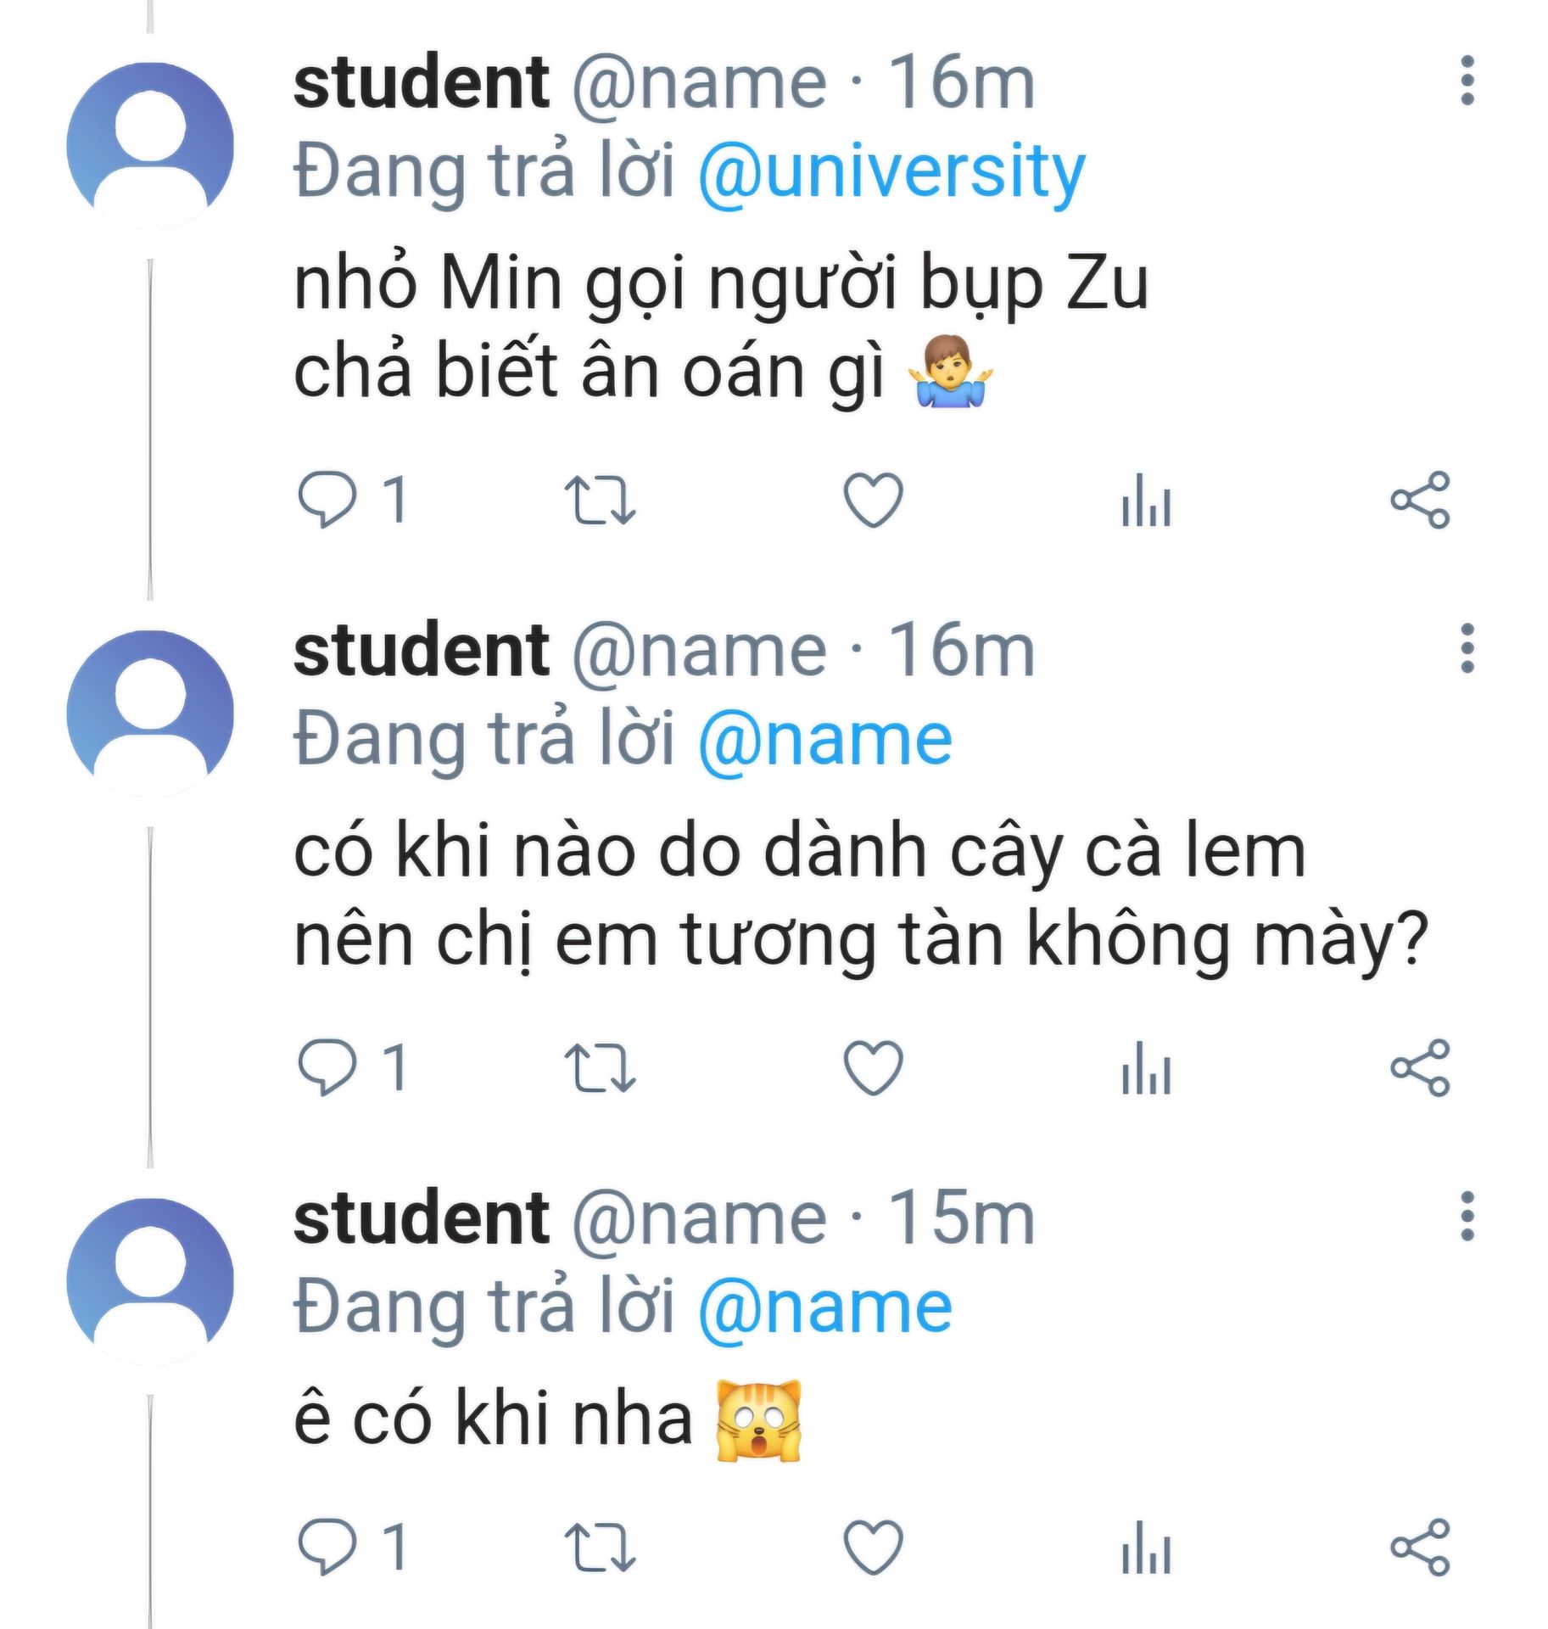Screen dimensions: 1548x1629
Task: Open @name mention in the second tweet
Action: [x=824, y=740]
